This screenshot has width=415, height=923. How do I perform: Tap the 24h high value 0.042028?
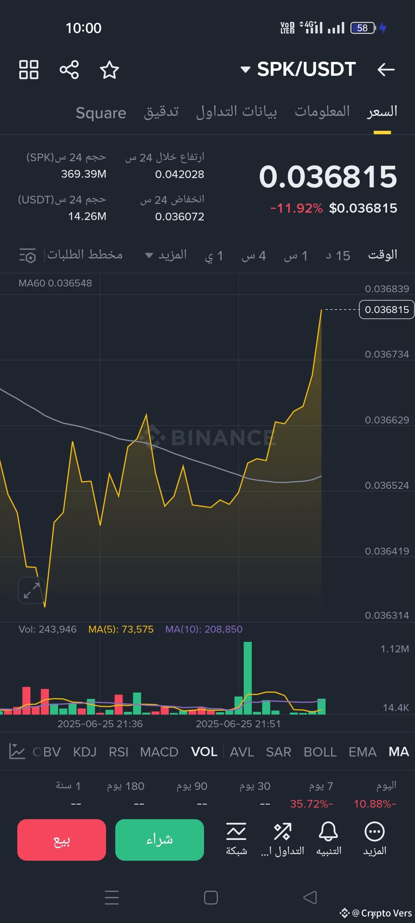point(179,174)
